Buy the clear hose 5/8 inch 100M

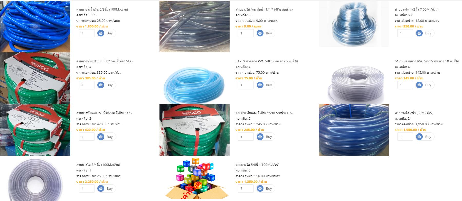click(x=266, y=188)
